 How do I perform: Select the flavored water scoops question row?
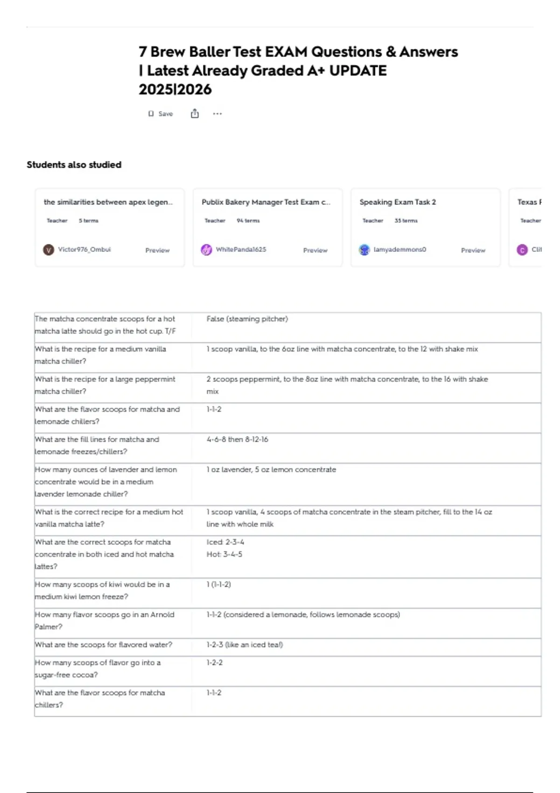coord(287,647)
